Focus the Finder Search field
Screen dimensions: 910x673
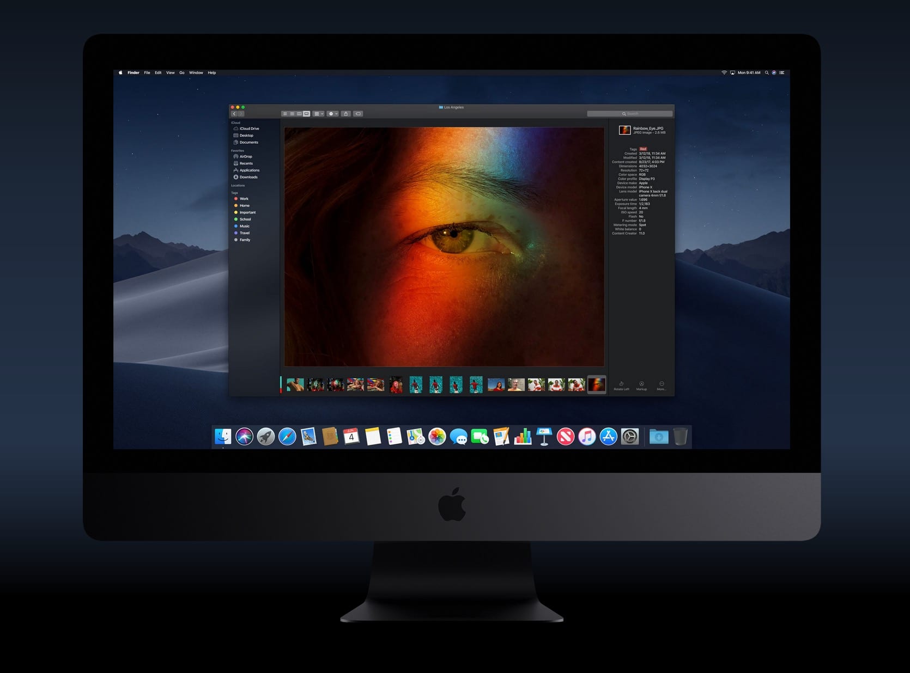click(x=629, y=114)
